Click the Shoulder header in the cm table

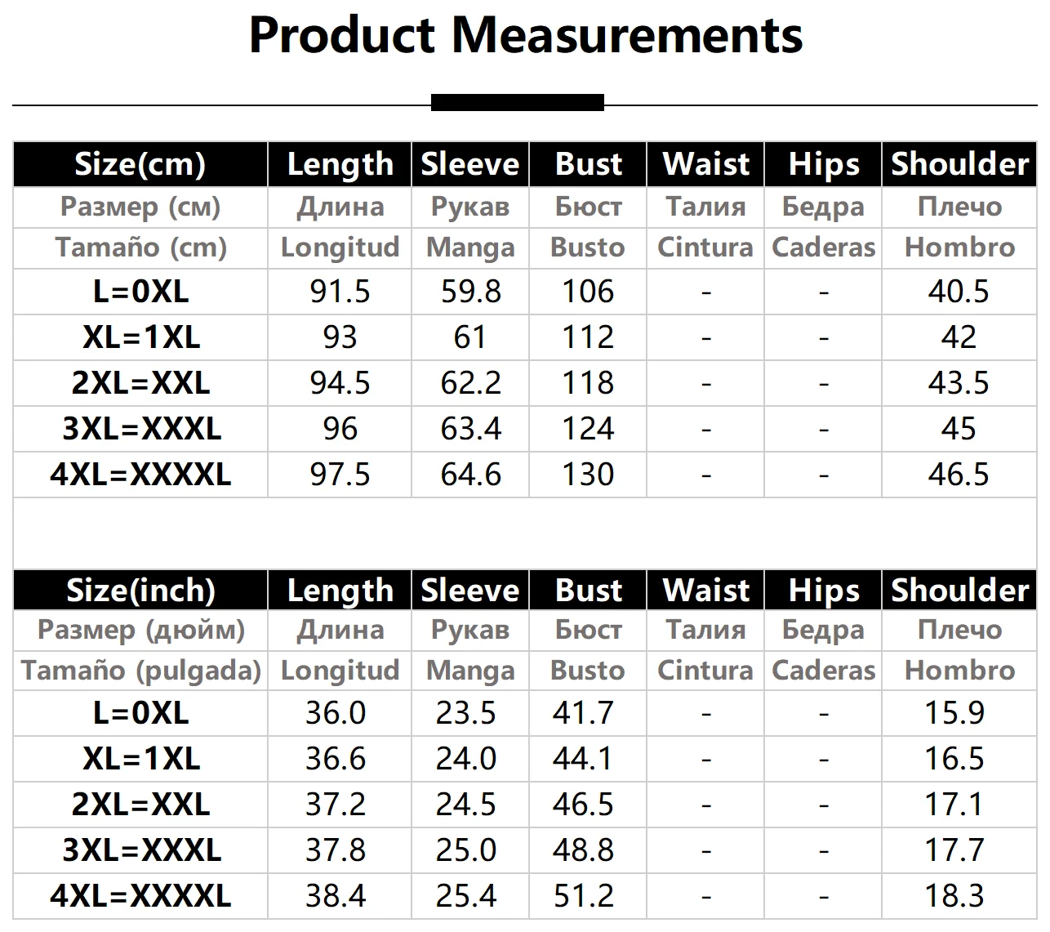[959, 164]
